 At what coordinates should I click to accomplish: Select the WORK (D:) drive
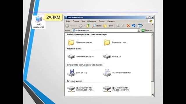[x=112, y=57]
